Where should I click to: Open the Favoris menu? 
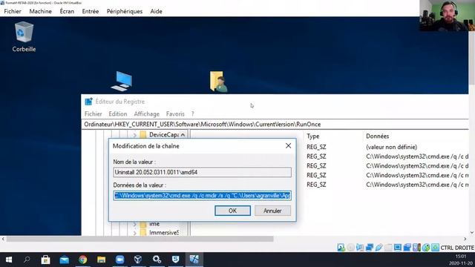175,113
